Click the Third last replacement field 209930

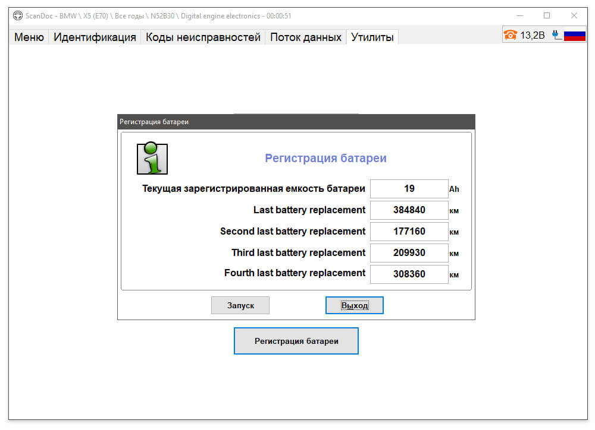(409, 252)
